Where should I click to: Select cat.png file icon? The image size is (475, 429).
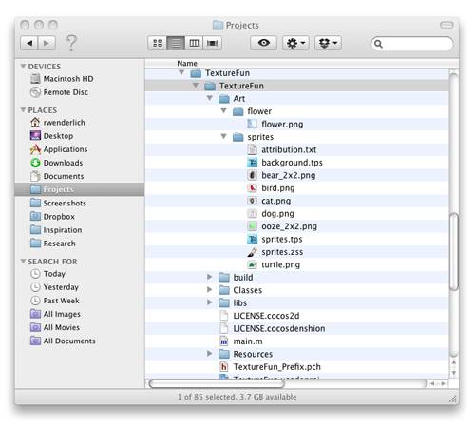point(252,201)
